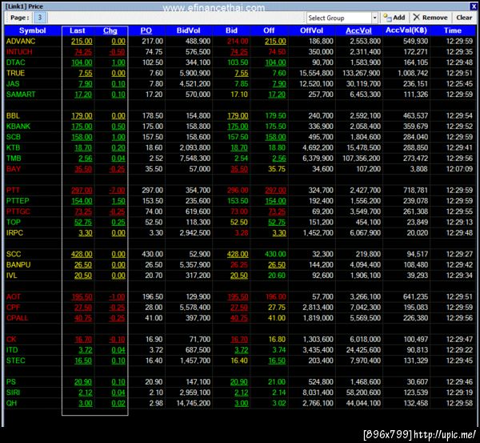This screenshot has height=443, width=480.
Task: Click the Add button
Action: point(394,18)
